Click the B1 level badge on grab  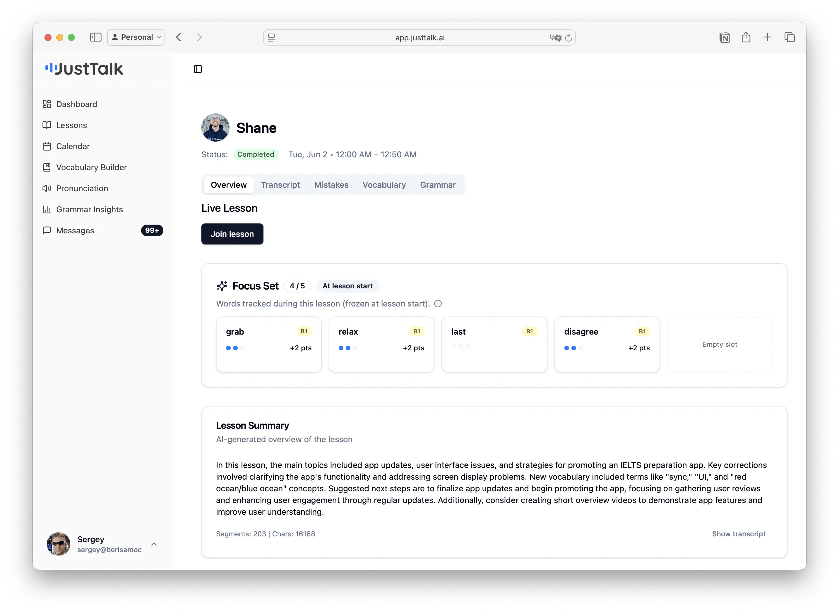coord(304,331)
